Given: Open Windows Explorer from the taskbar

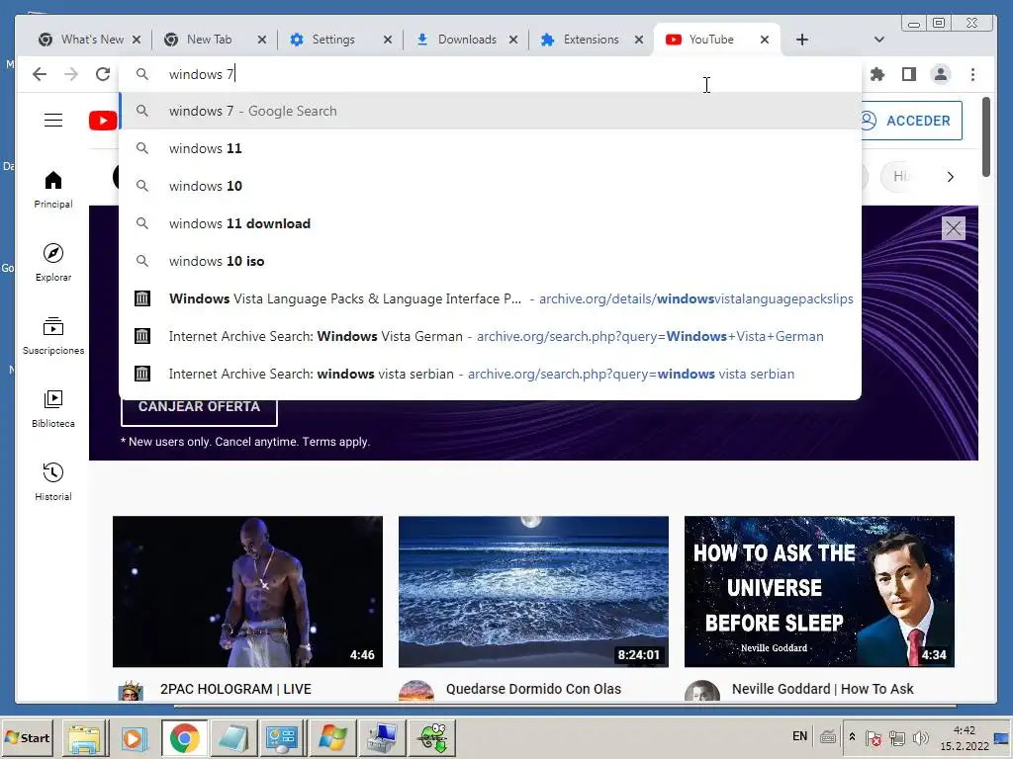Looking at the screenshot, I should 85,737.
